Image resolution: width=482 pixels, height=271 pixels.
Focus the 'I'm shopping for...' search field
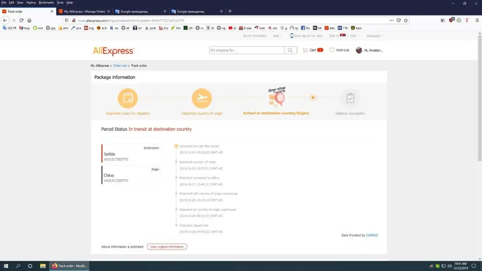(247, 51)
